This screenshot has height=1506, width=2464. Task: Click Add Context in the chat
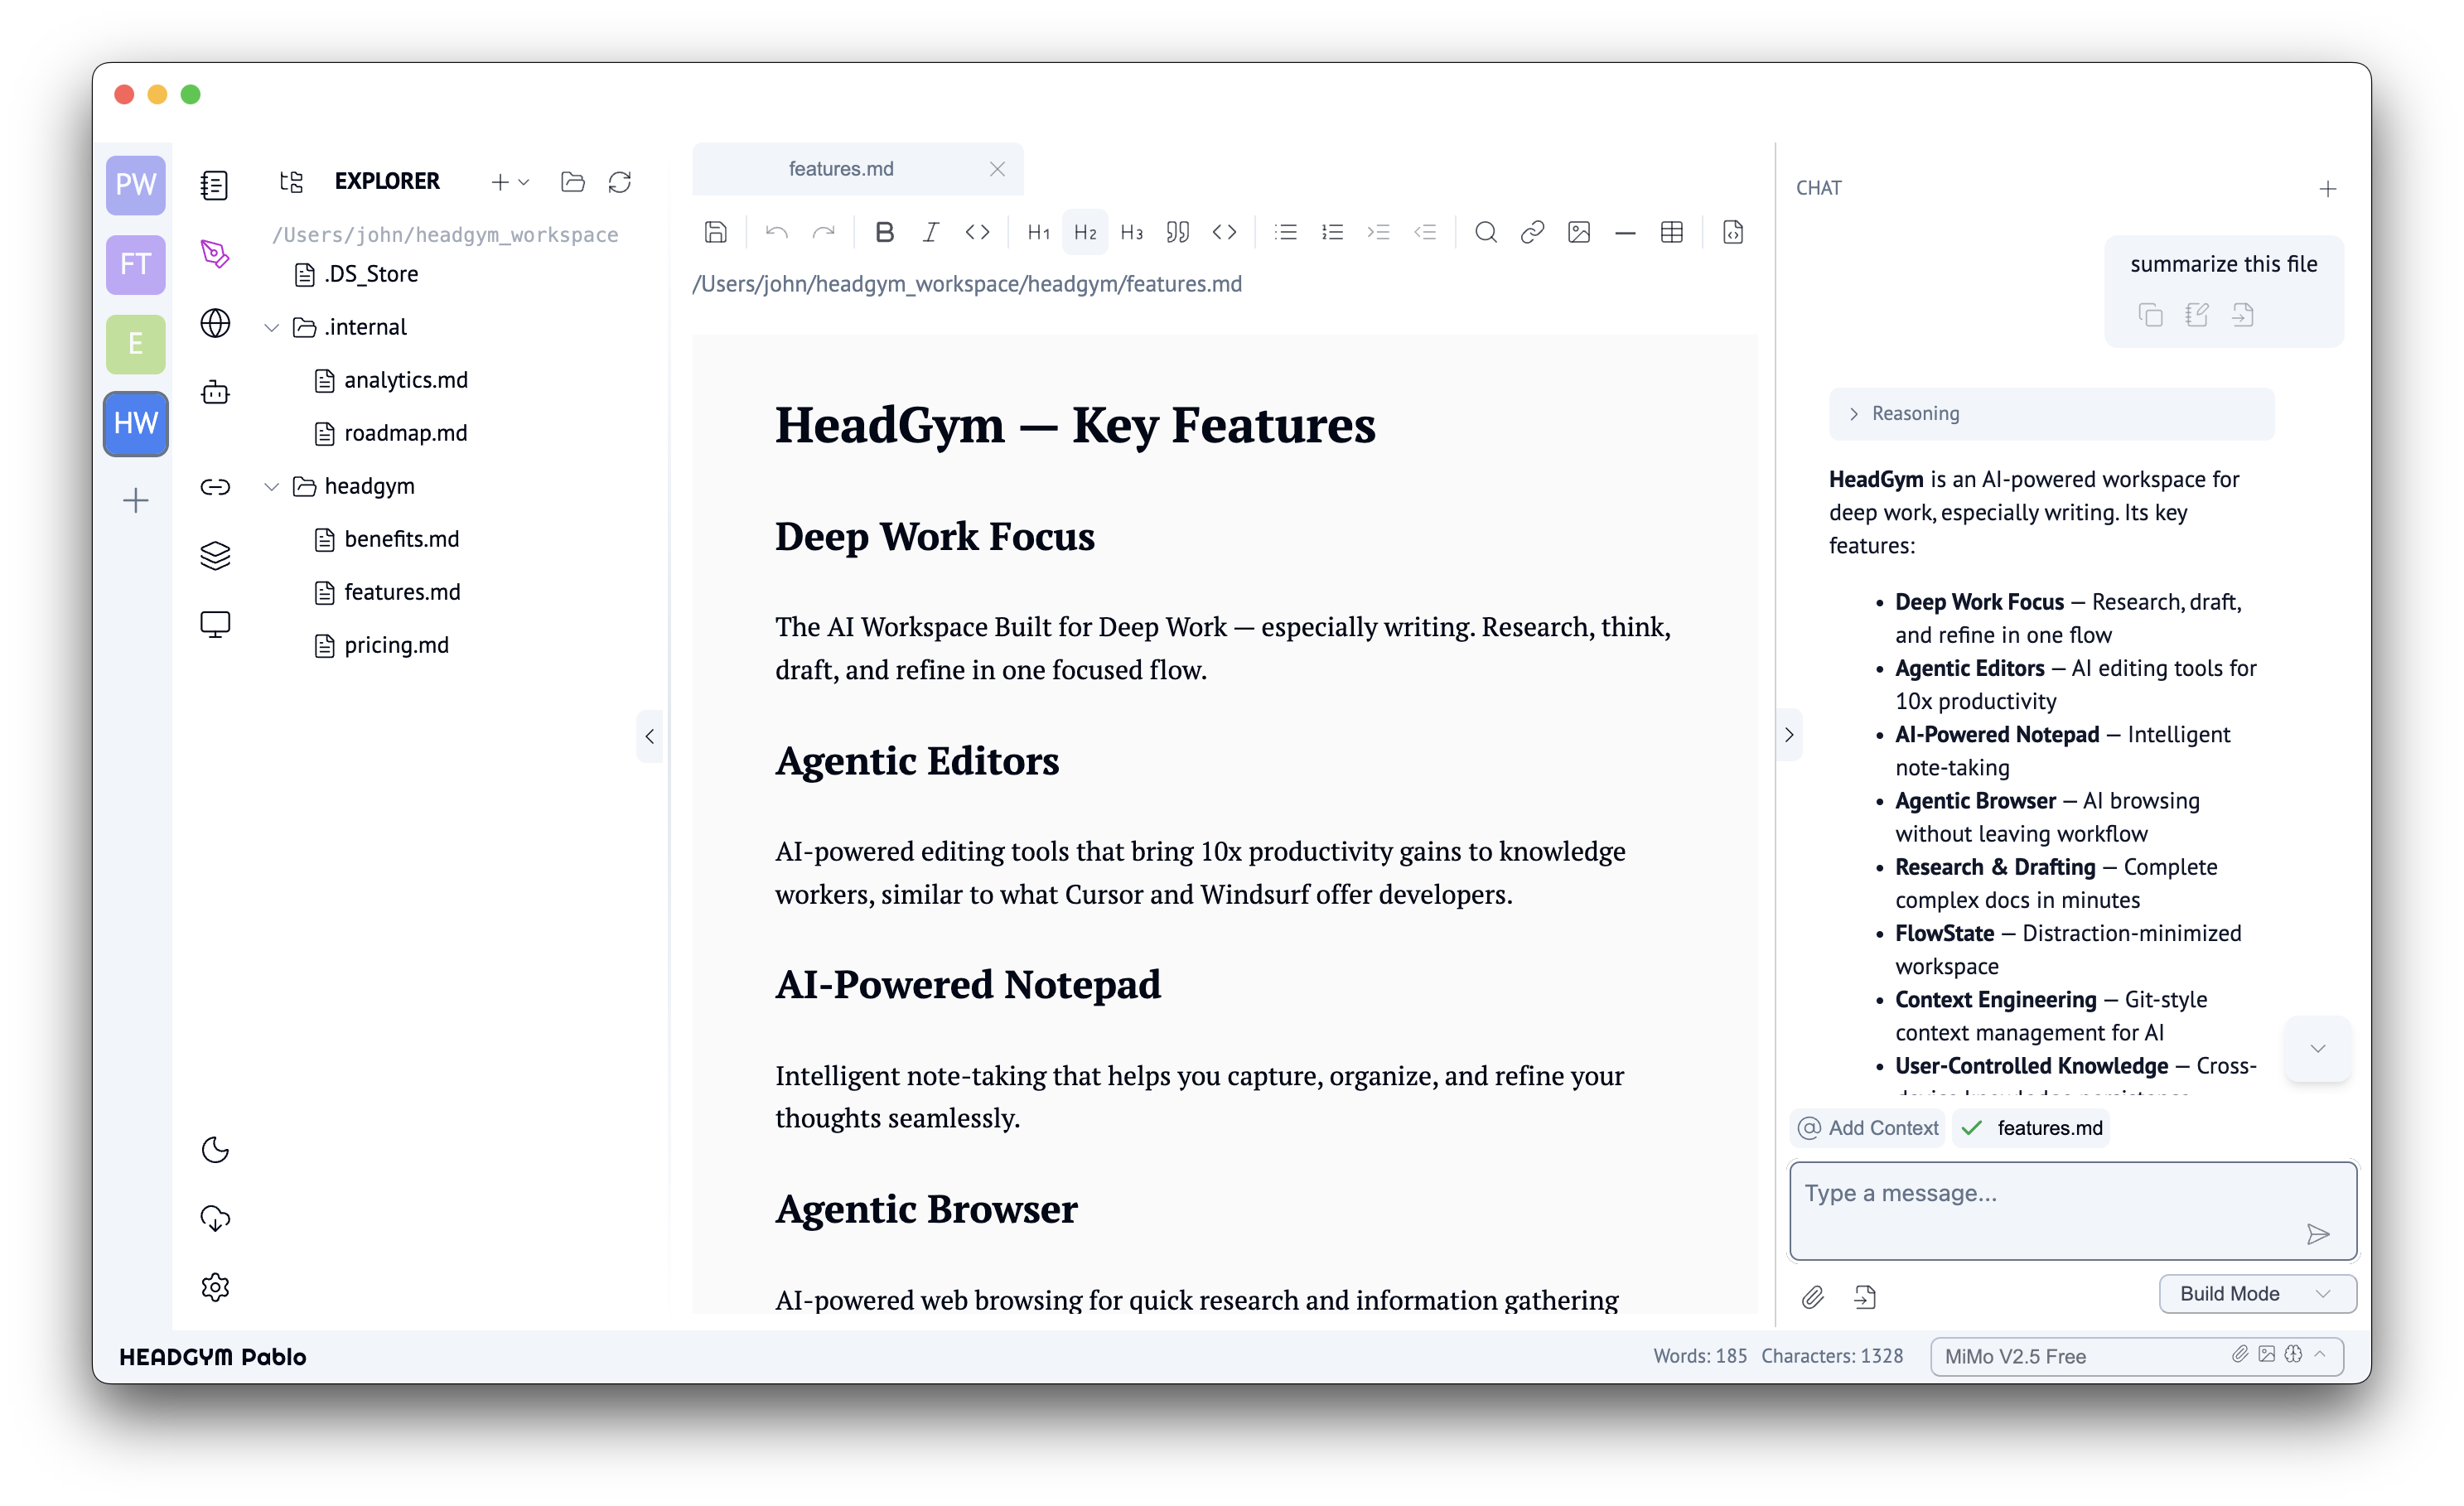pyautogui.click(x=1867, y=1128)
